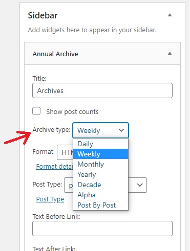Image resolution: width=190 pixels, height=251 pixels.
Task: Click the Archive type chevron arrow
Action: click(121, 130)
